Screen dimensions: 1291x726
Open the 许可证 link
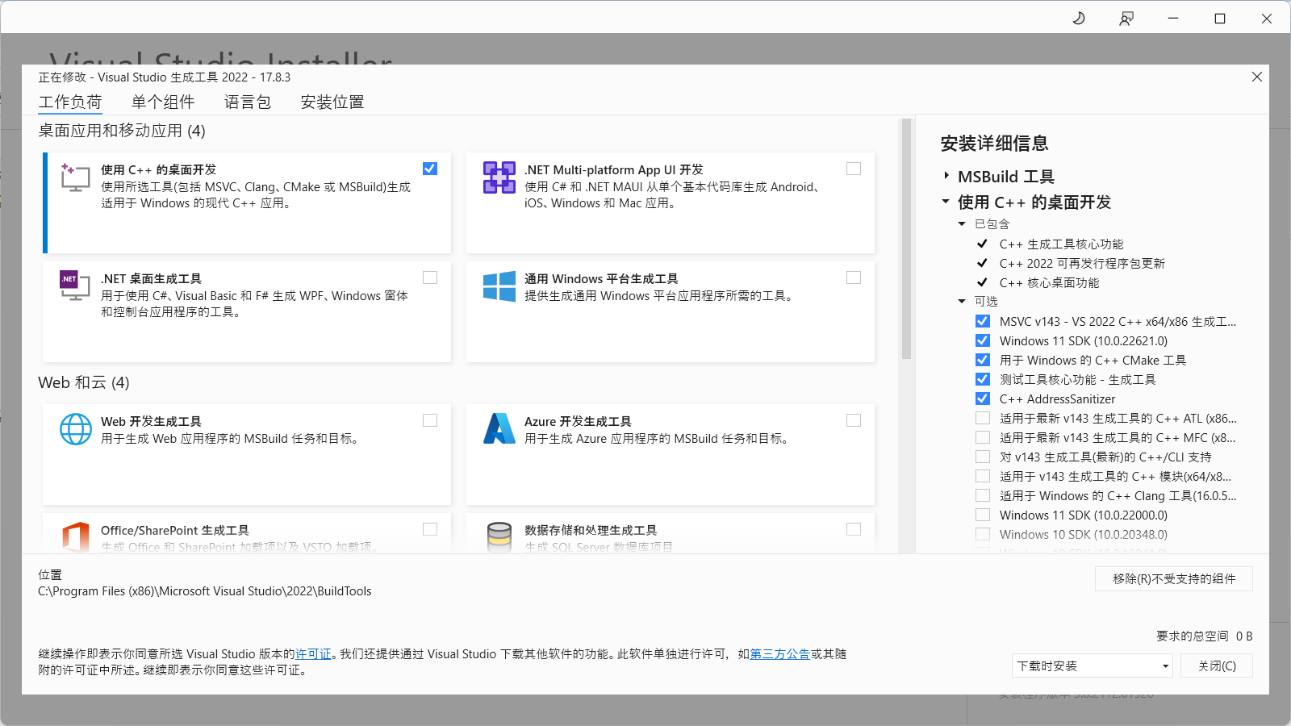313,654
